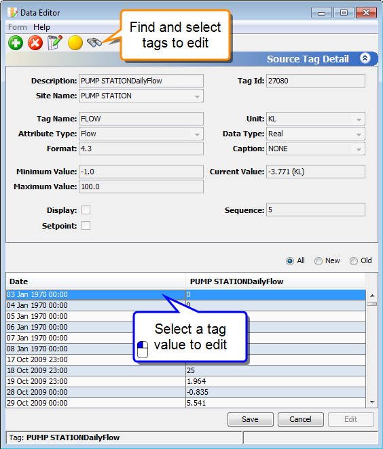383x449 pixels.
Task: Click the Data Editor title bar icon
Action: pyautogui.click(x=12, y=13)
